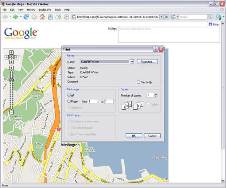Click the Google search engine icon

coord(174,17)
